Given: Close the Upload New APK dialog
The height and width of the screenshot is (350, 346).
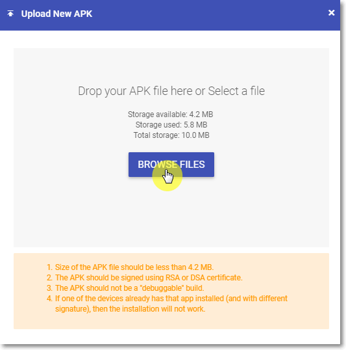Looking at the screenshot, I should 331,13.
